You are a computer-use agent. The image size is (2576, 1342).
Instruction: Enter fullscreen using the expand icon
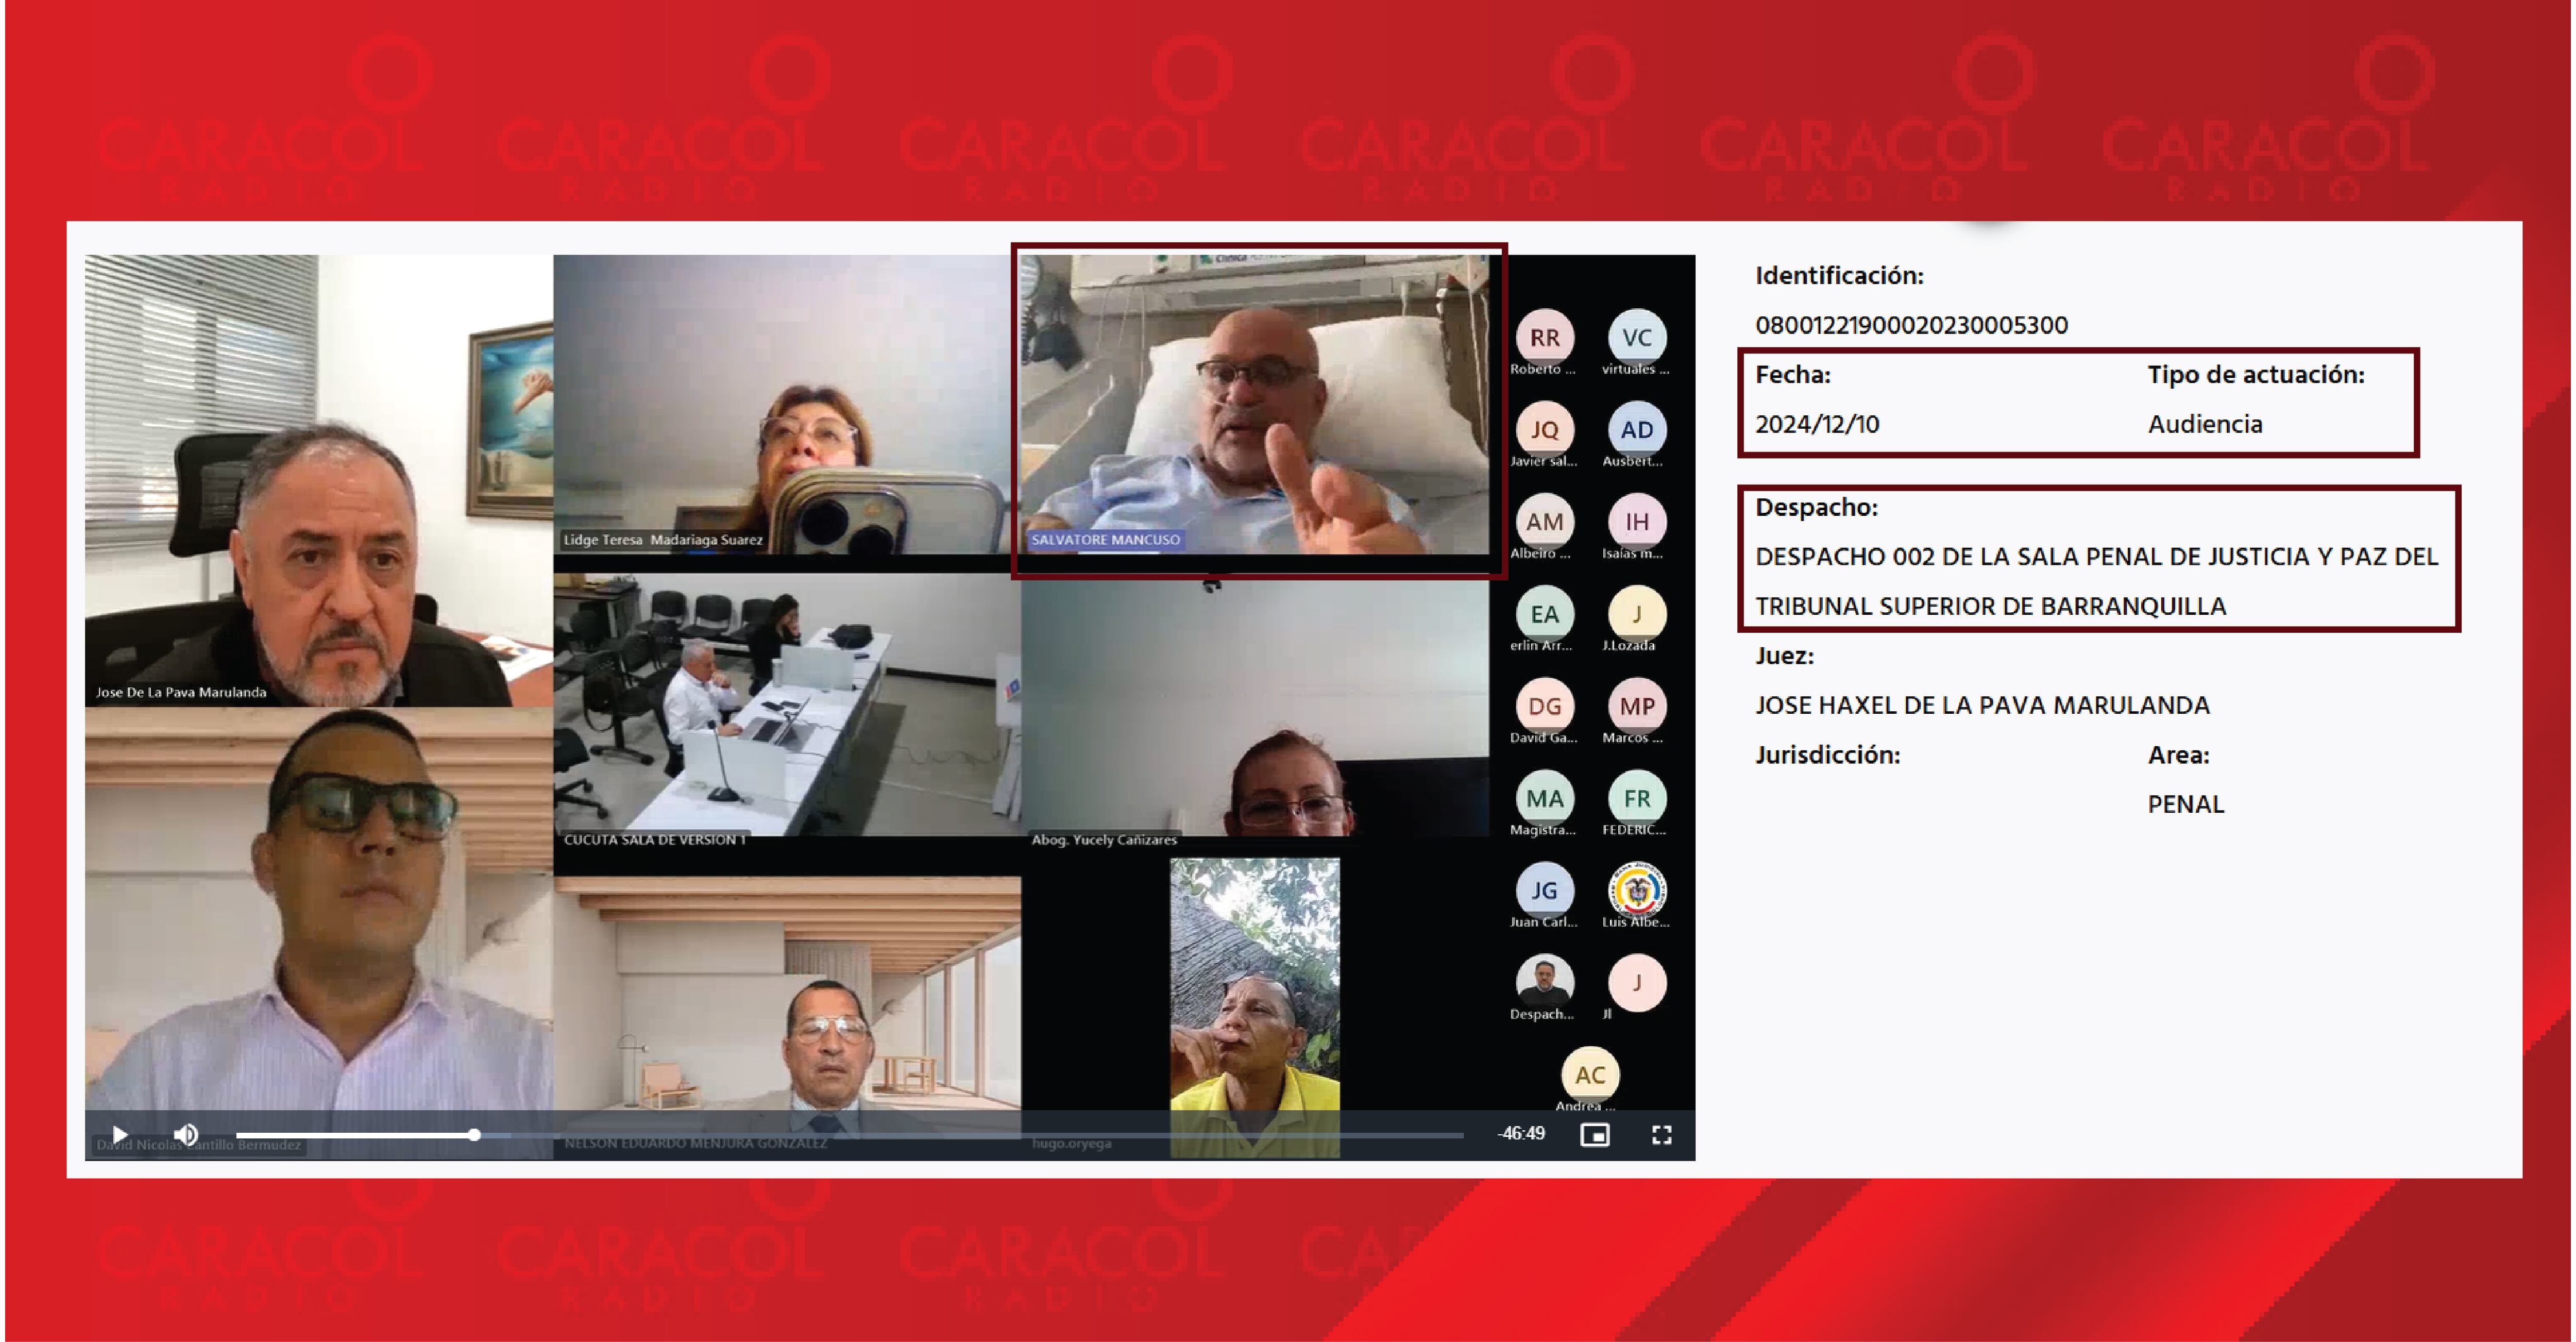1661,1134
